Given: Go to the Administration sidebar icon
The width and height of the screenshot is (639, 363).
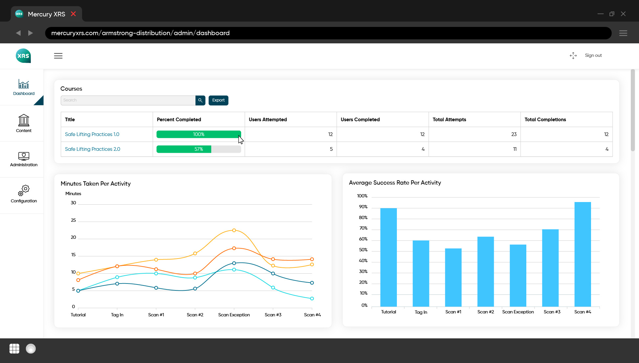Looking at the screenshot, I should (x=24, y=156).
